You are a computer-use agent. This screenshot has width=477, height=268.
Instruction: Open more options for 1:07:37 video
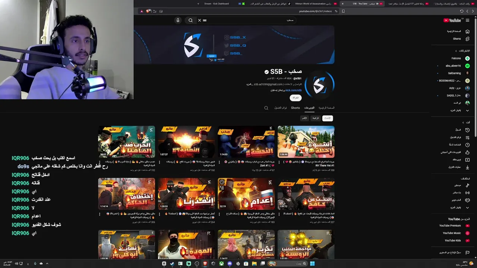(159, 162)
